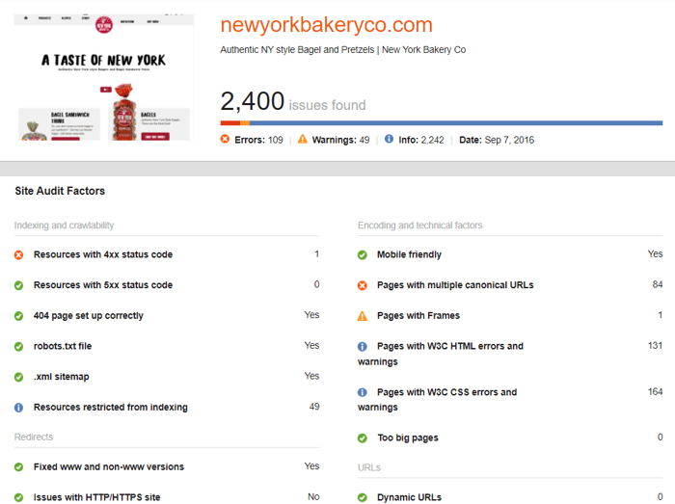The width and height of the screenshot is (675, 504).
Task: Click the newyorkbakeryco.com site title link
Action: click(326, 25)
